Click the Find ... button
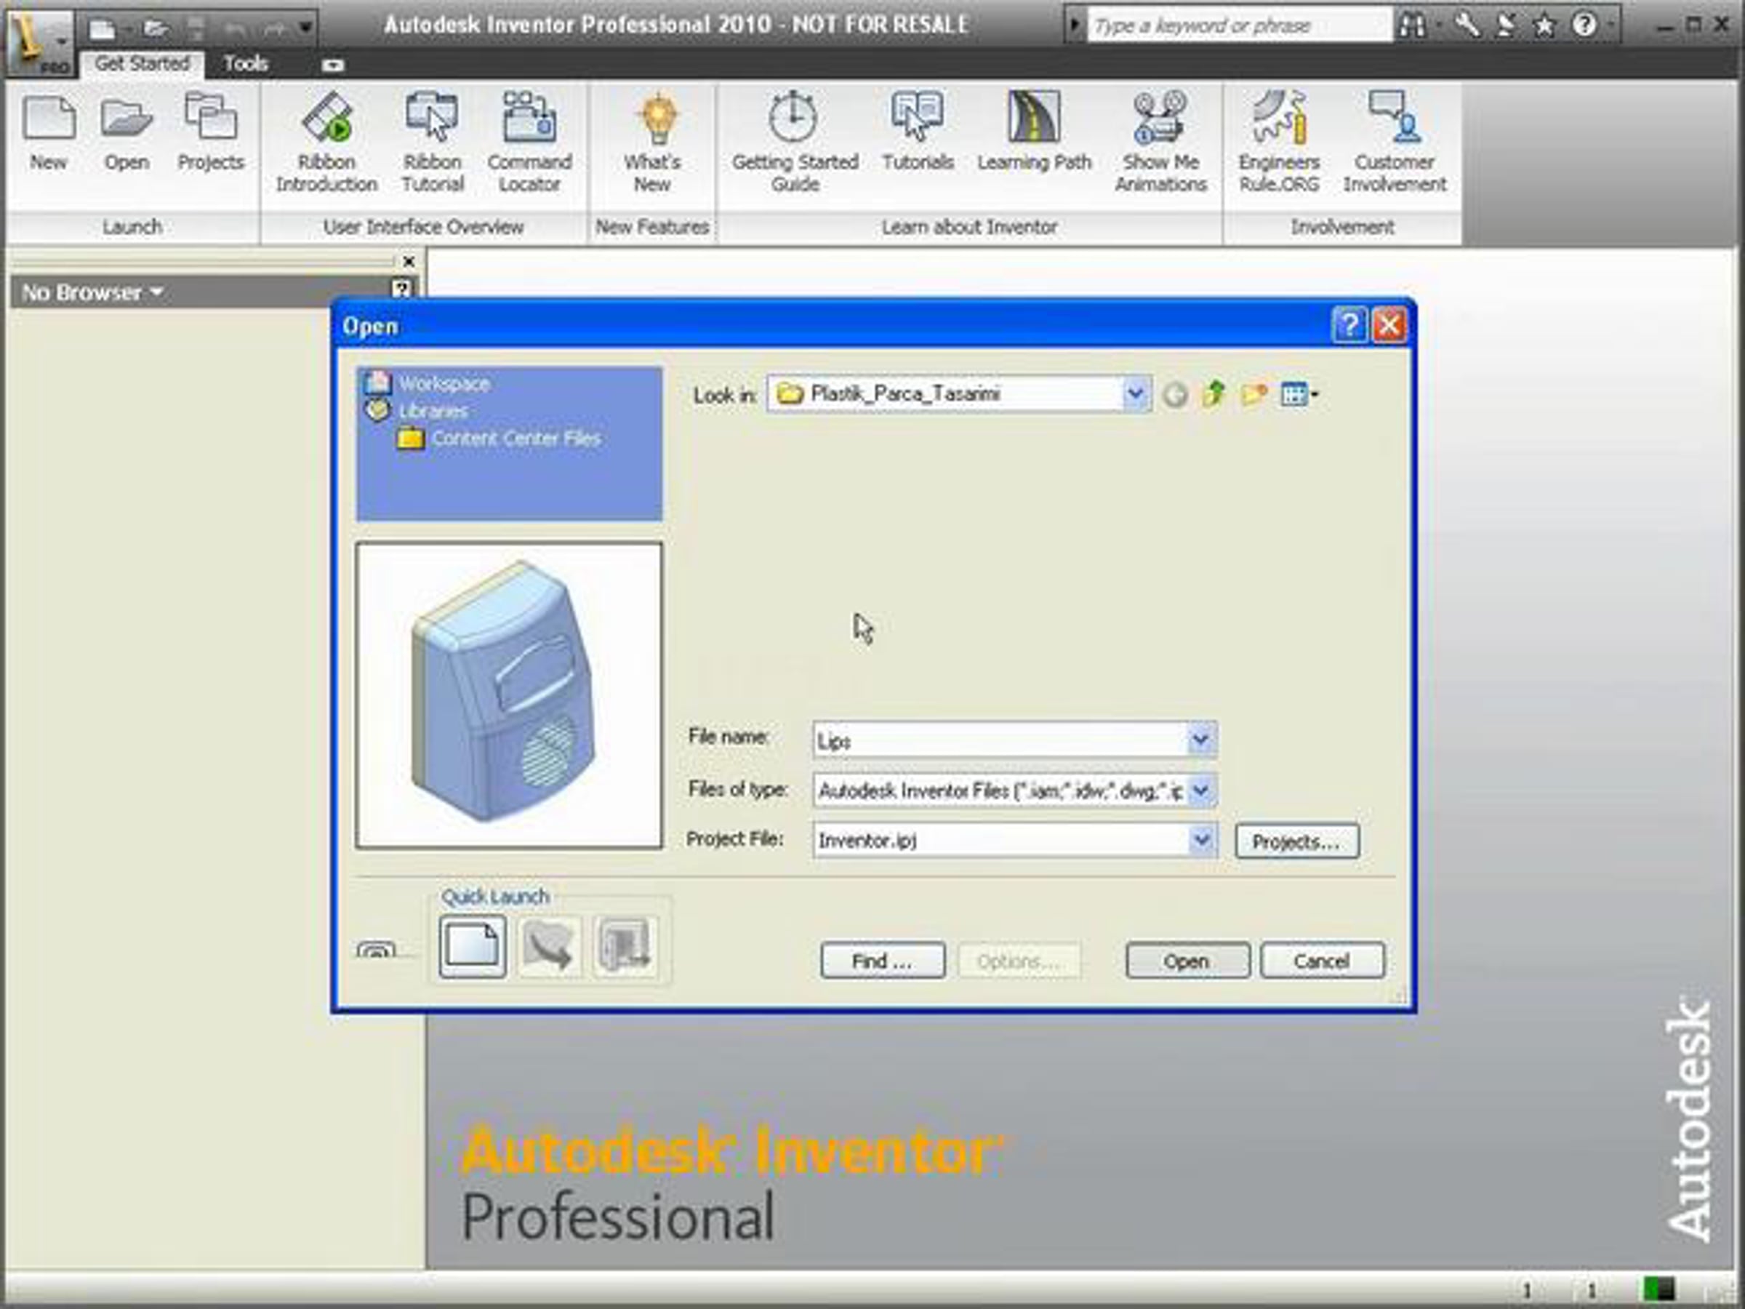This screenshot has height=1309, width=1745. (883, 961)
